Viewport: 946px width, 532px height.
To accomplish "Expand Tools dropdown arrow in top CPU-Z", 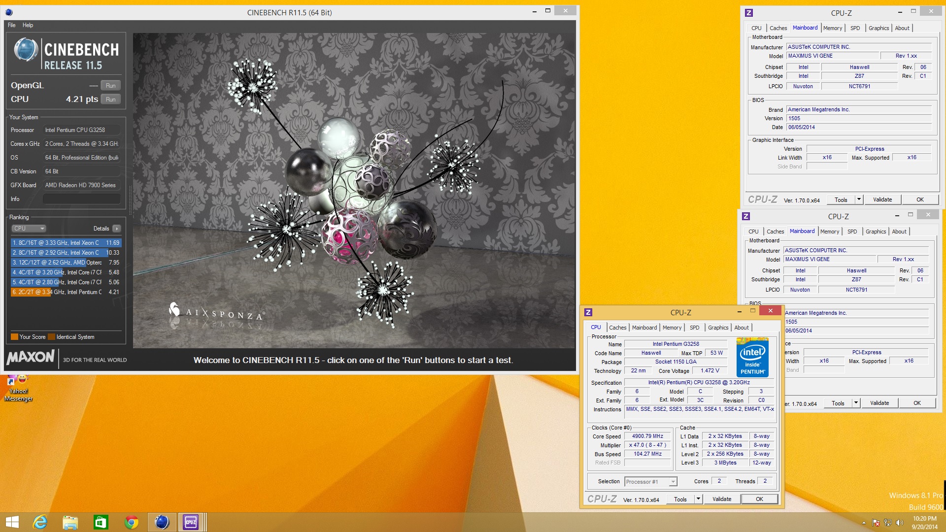I will pyautogui.click(x=859, y=199).
